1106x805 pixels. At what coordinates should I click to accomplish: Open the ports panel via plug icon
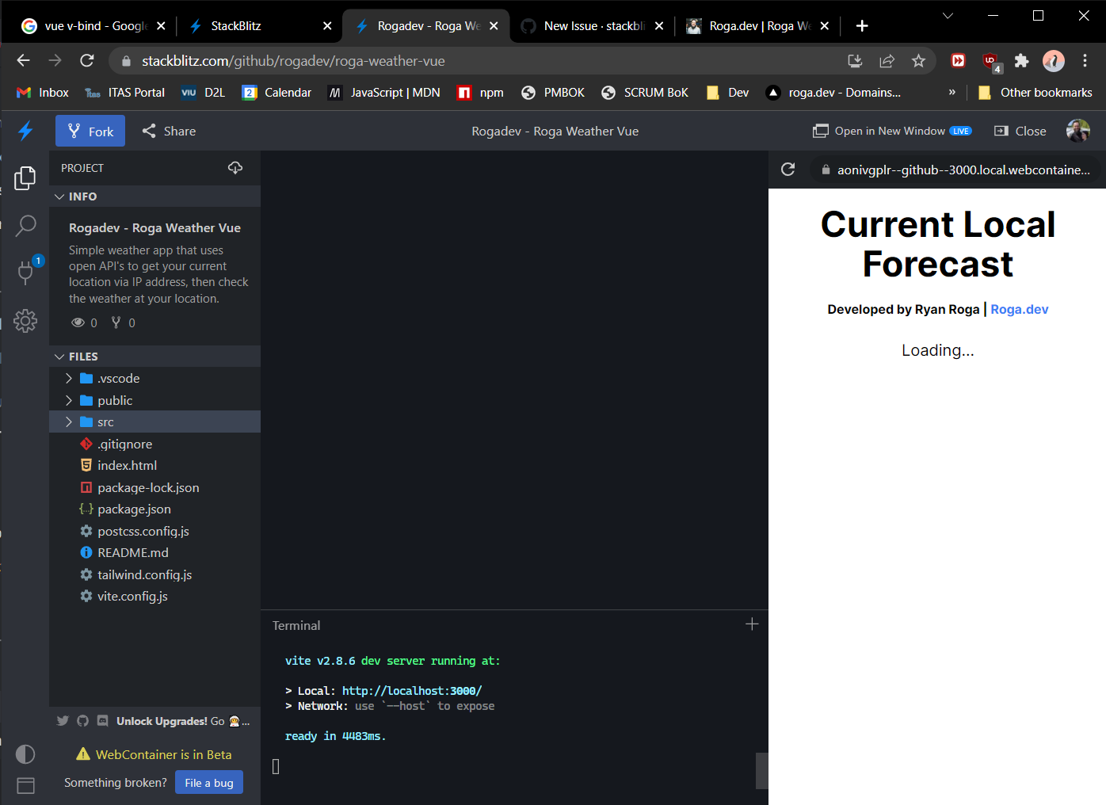(25, 273)
